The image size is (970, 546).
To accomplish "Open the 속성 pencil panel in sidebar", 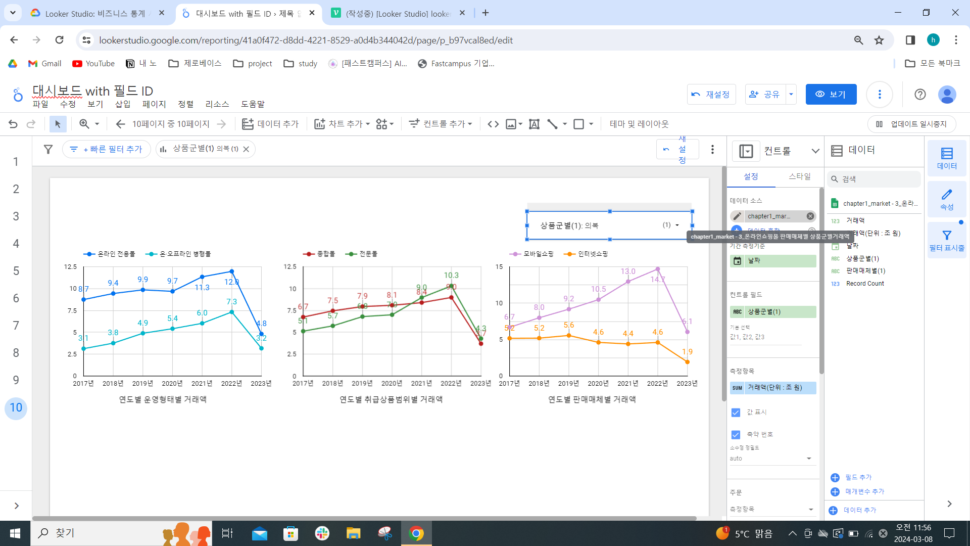I will 947,199.
